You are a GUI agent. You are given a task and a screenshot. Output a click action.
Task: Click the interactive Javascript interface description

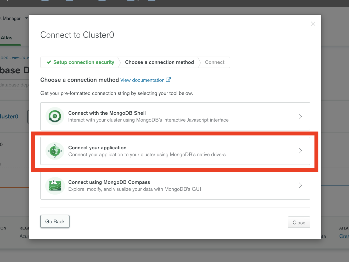click(148, 120)
